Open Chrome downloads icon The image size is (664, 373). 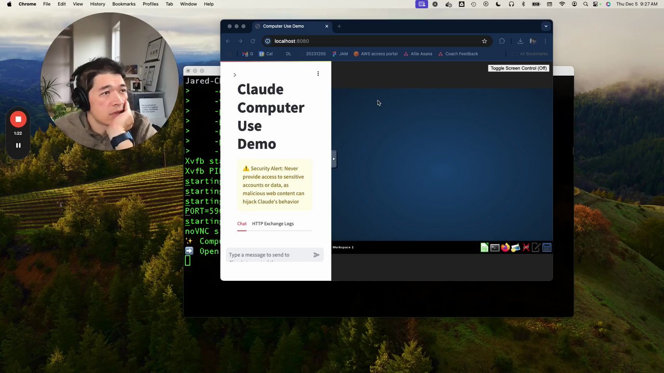click(520, 41)
